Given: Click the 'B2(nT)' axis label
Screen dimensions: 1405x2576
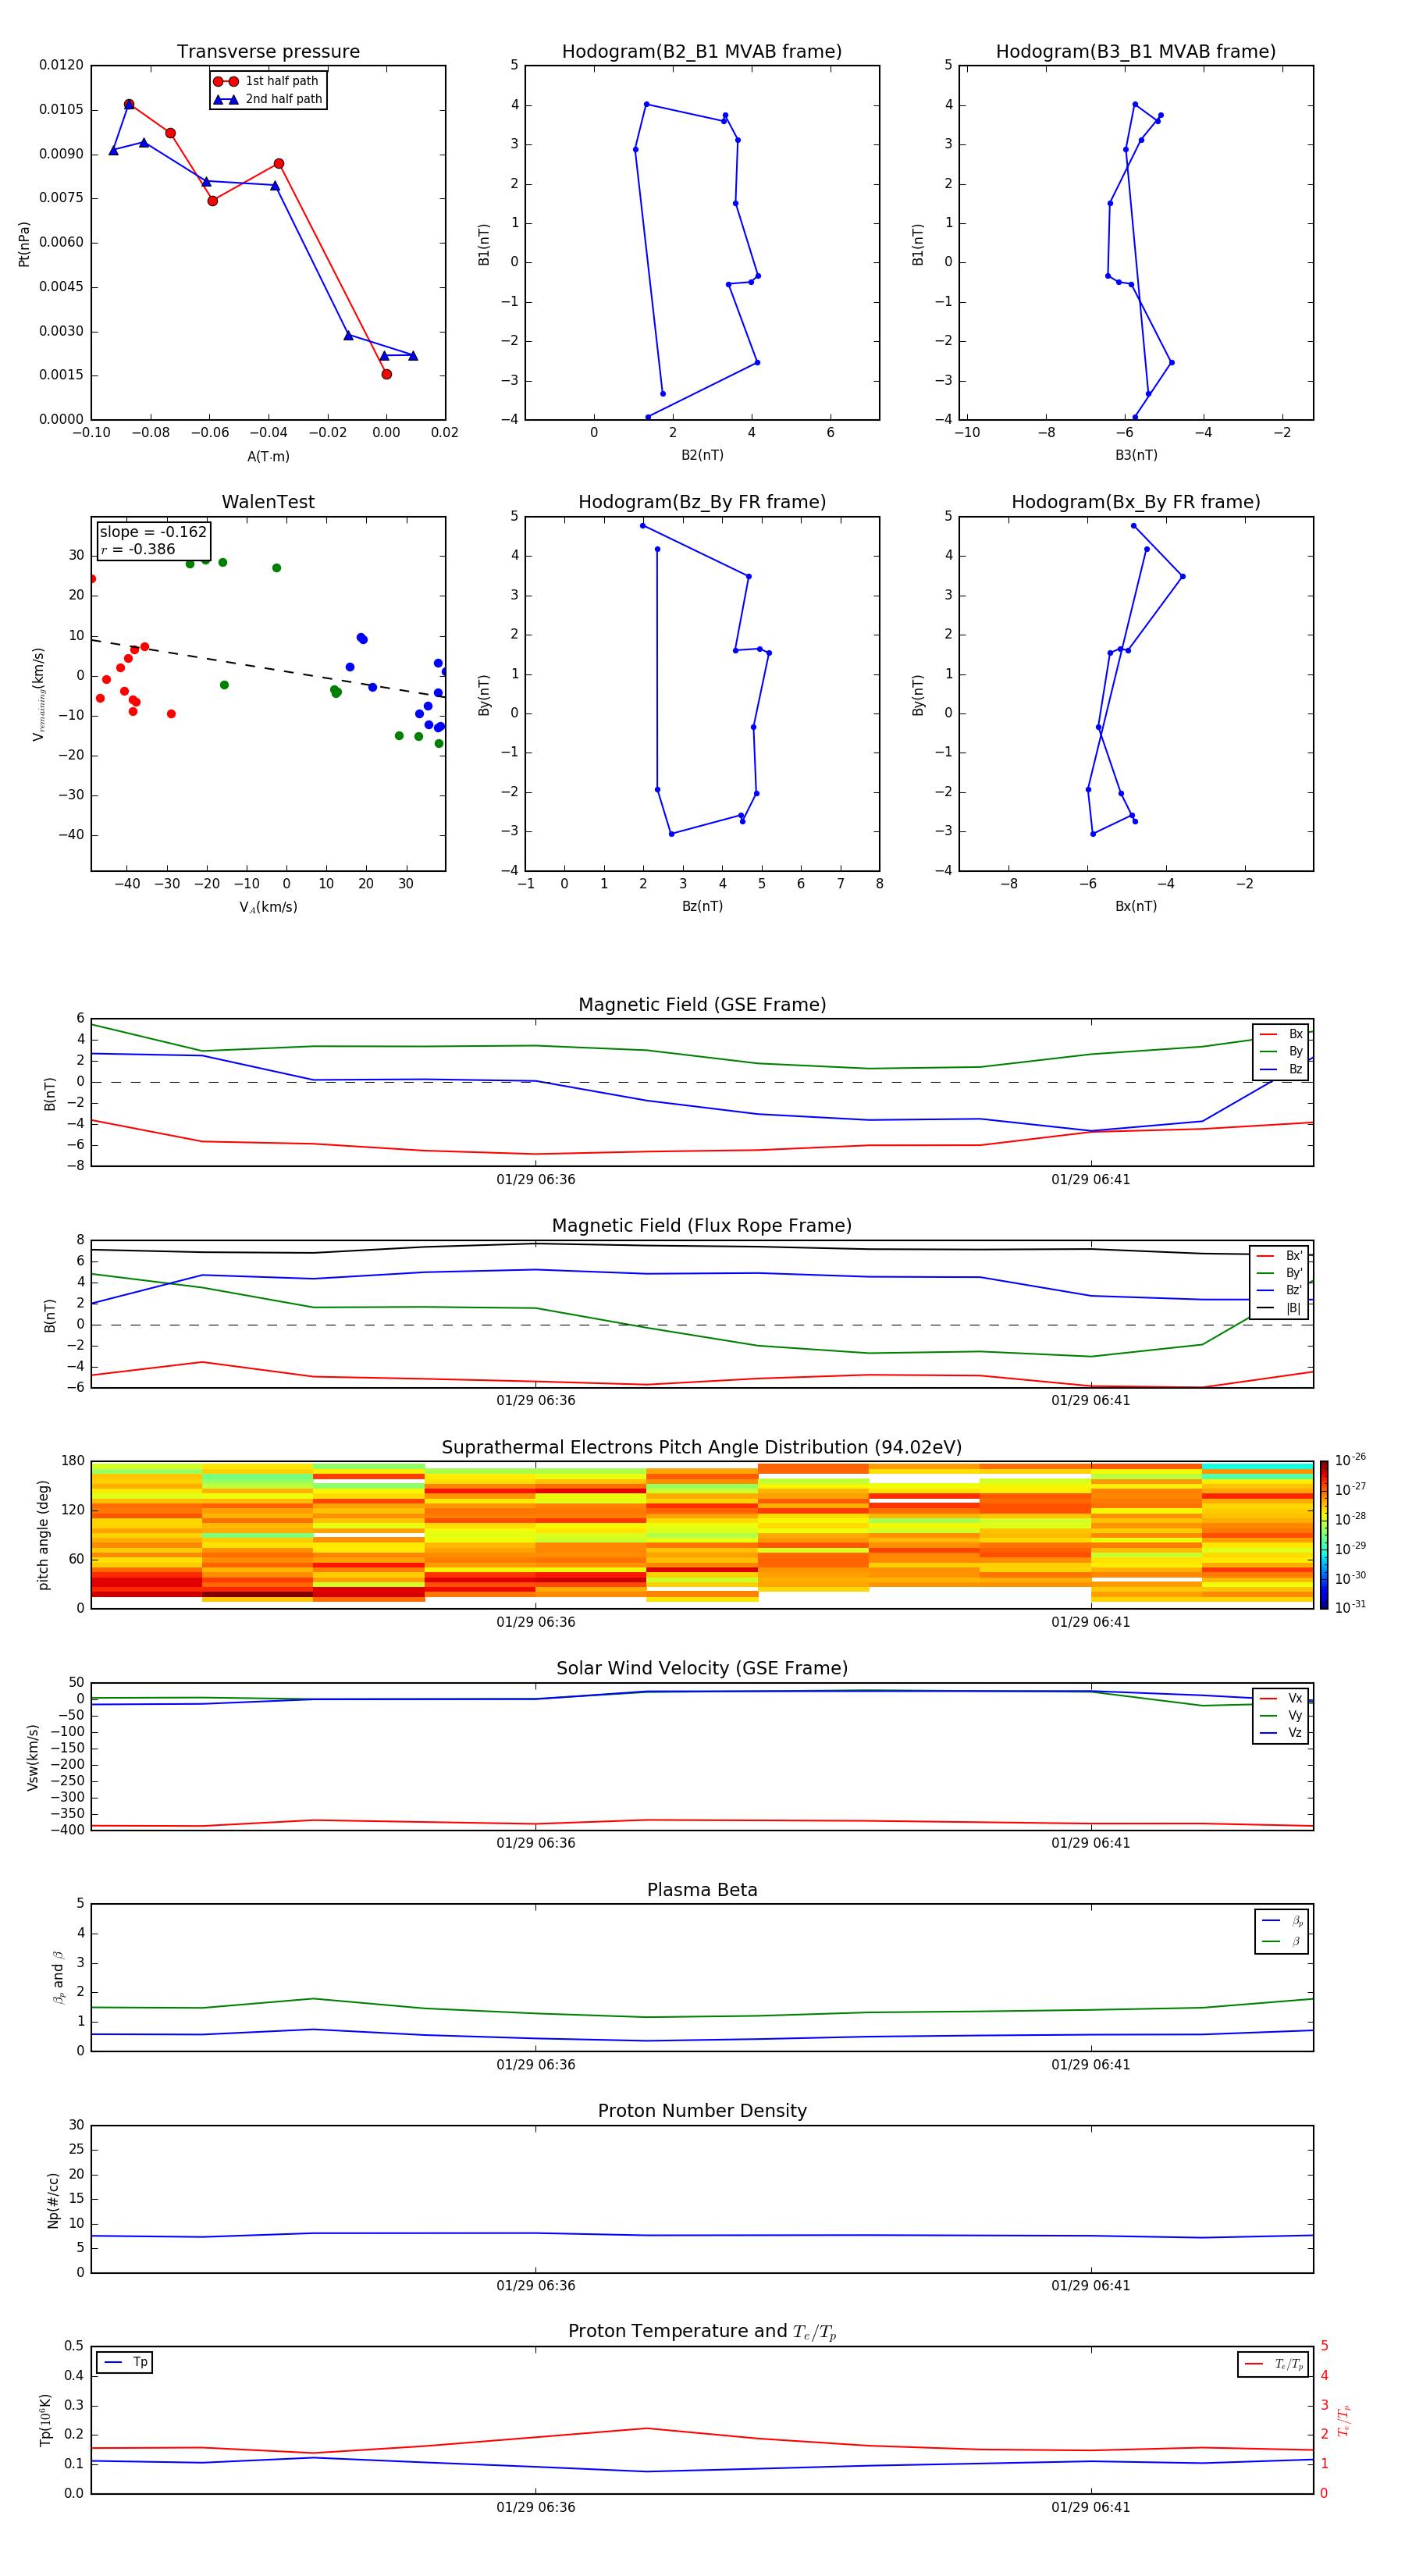Looking at the screenshot, I should [702, 455].
